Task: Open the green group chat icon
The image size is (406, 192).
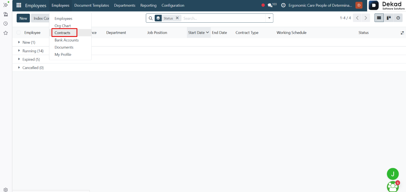Action: 393,187
